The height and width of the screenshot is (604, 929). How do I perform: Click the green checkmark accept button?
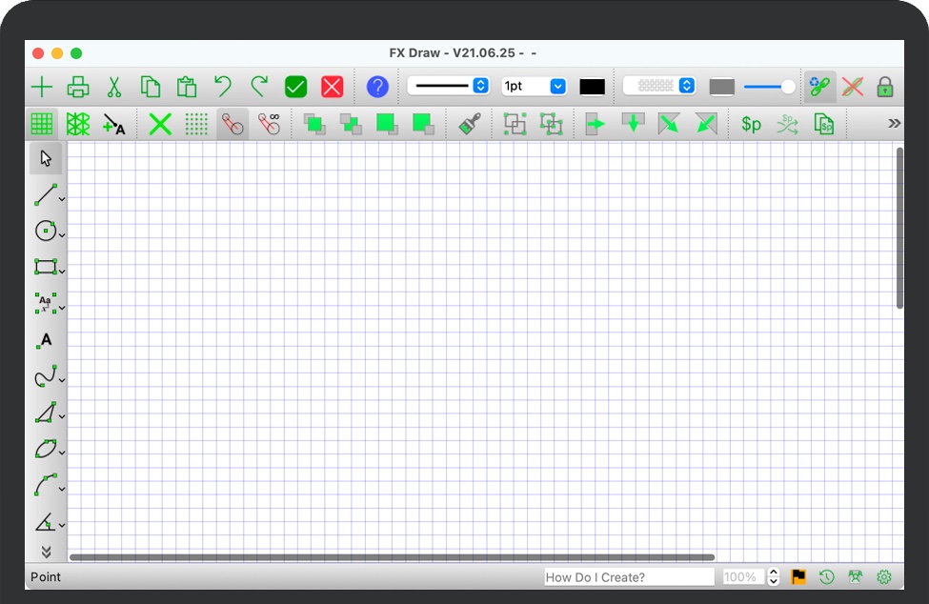click(x=295, y=87)
